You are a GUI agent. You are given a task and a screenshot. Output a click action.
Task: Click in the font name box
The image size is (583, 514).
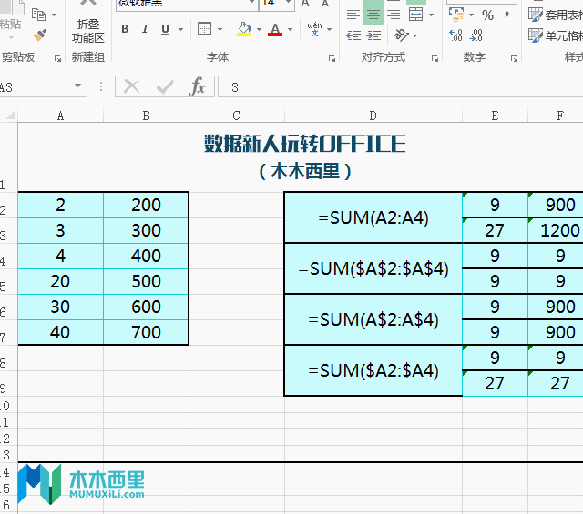[181, 3]
